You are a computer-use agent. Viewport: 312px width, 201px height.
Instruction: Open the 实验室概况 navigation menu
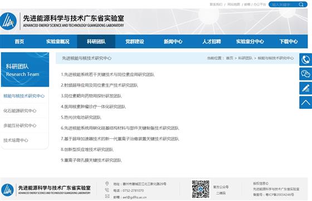pos(58,42)
